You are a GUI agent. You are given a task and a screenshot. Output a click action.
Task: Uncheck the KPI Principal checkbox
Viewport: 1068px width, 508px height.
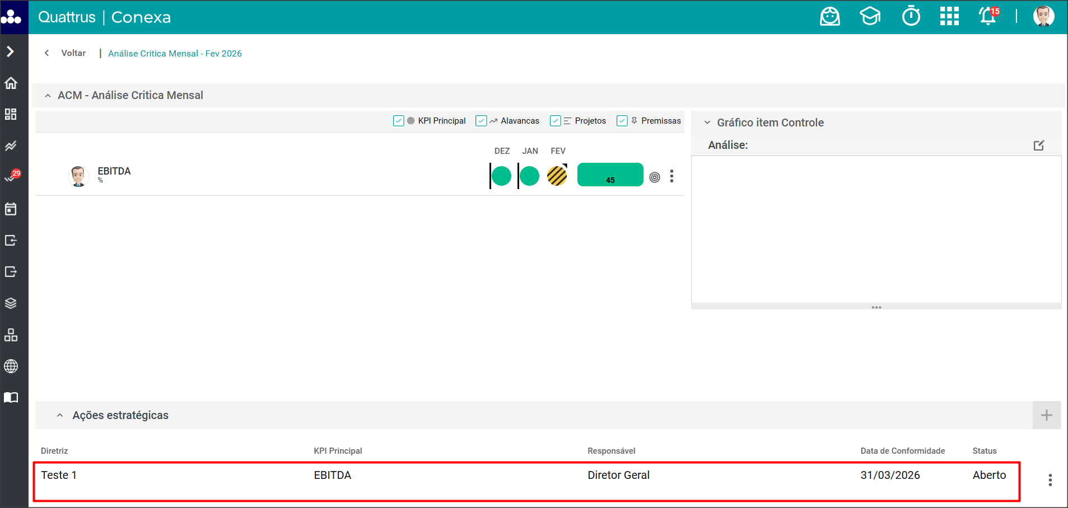(x=399, y=121)
